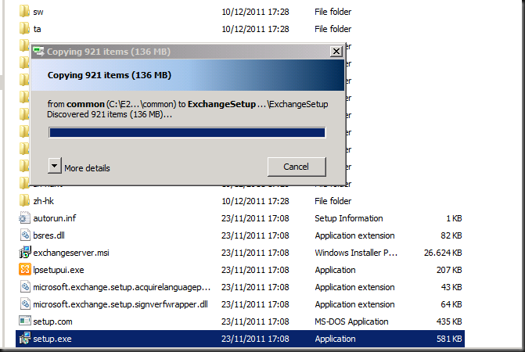The image size is (525, 352).
Task: Click the date modified of sw folder
Action: pyautogui.click(x=255, y=12)
